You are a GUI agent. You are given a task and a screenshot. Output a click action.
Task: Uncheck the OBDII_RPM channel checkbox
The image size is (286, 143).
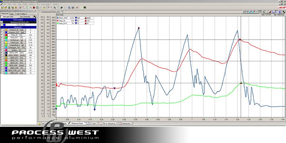[x=2, y=53]
